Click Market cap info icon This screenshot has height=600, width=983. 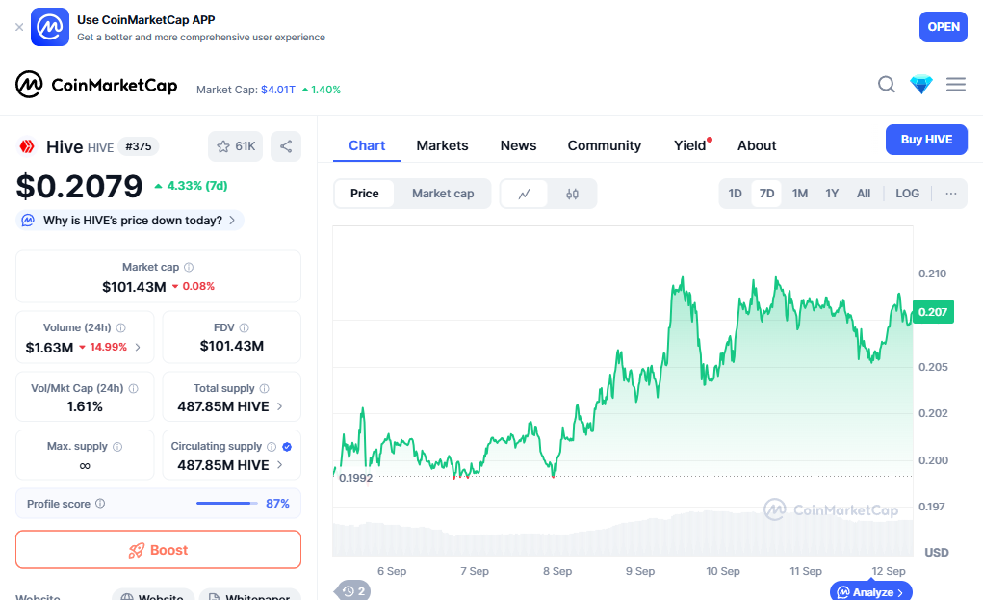(189, 267)
